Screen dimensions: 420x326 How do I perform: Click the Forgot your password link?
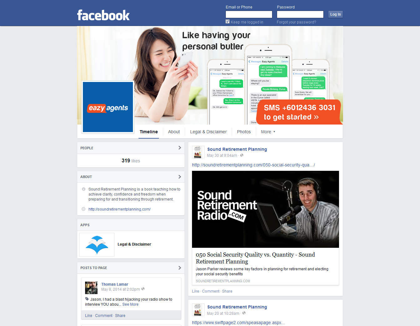pyautogui.click(x=296, y=22)
